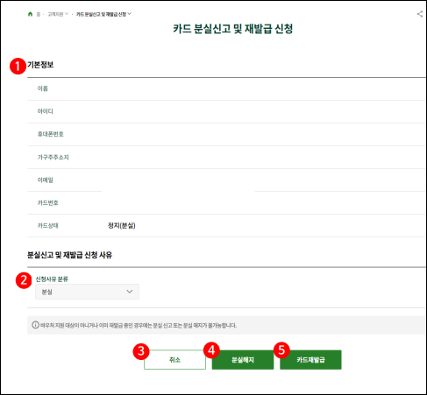427x395 pixels.
Task: Click the 아이디 field label
Action: [46, 111]
